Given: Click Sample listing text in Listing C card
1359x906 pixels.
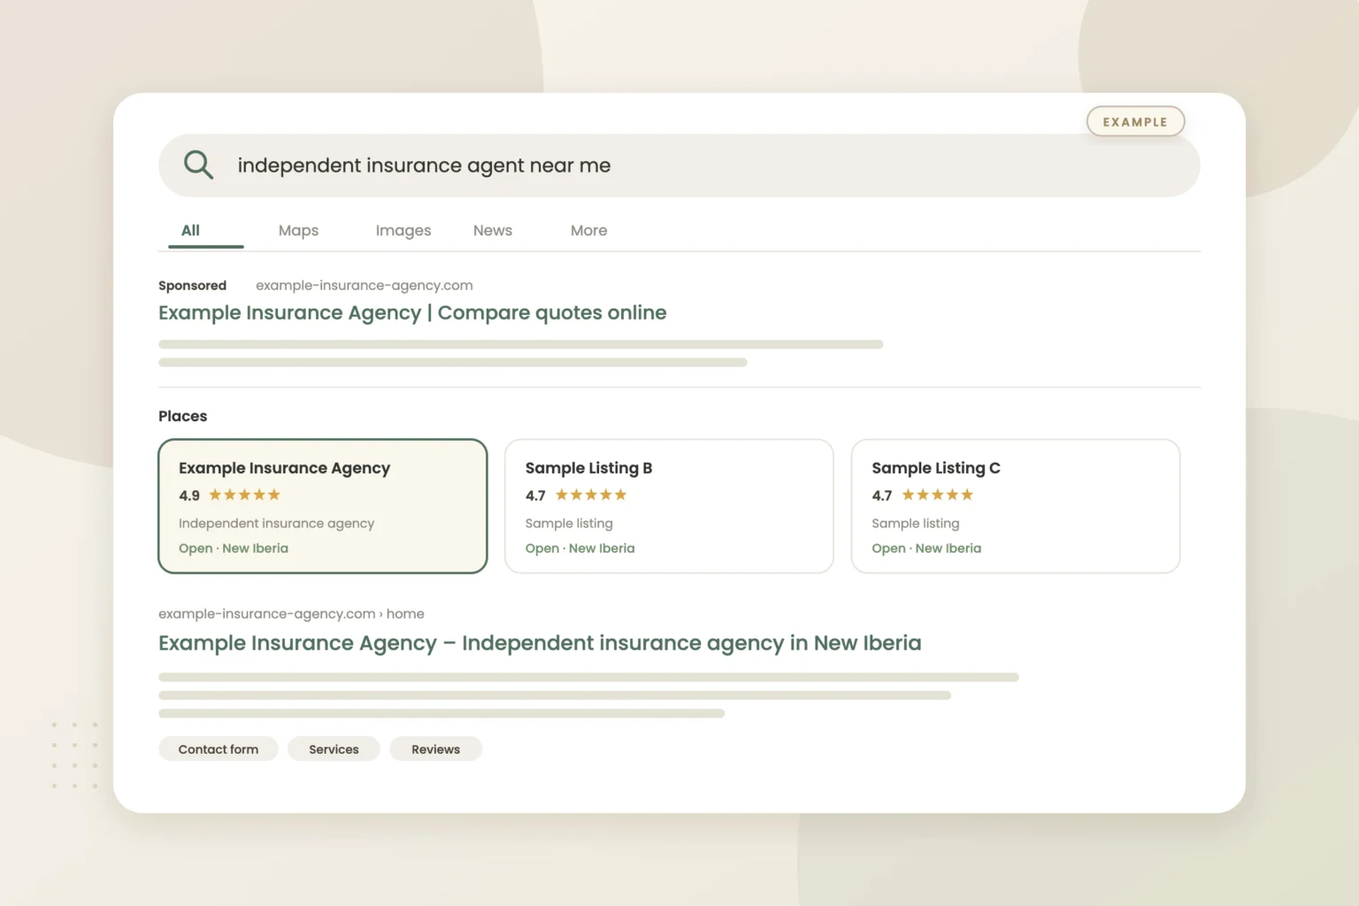Looking at the screenshot, I should pyautogui.click(x=916, y=523).
